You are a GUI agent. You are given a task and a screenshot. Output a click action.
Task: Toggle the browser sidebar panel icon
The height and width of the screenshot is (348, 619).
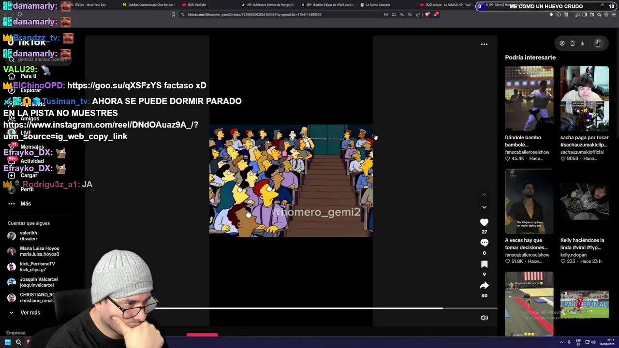pyautogui.click(x=584, y=14)
